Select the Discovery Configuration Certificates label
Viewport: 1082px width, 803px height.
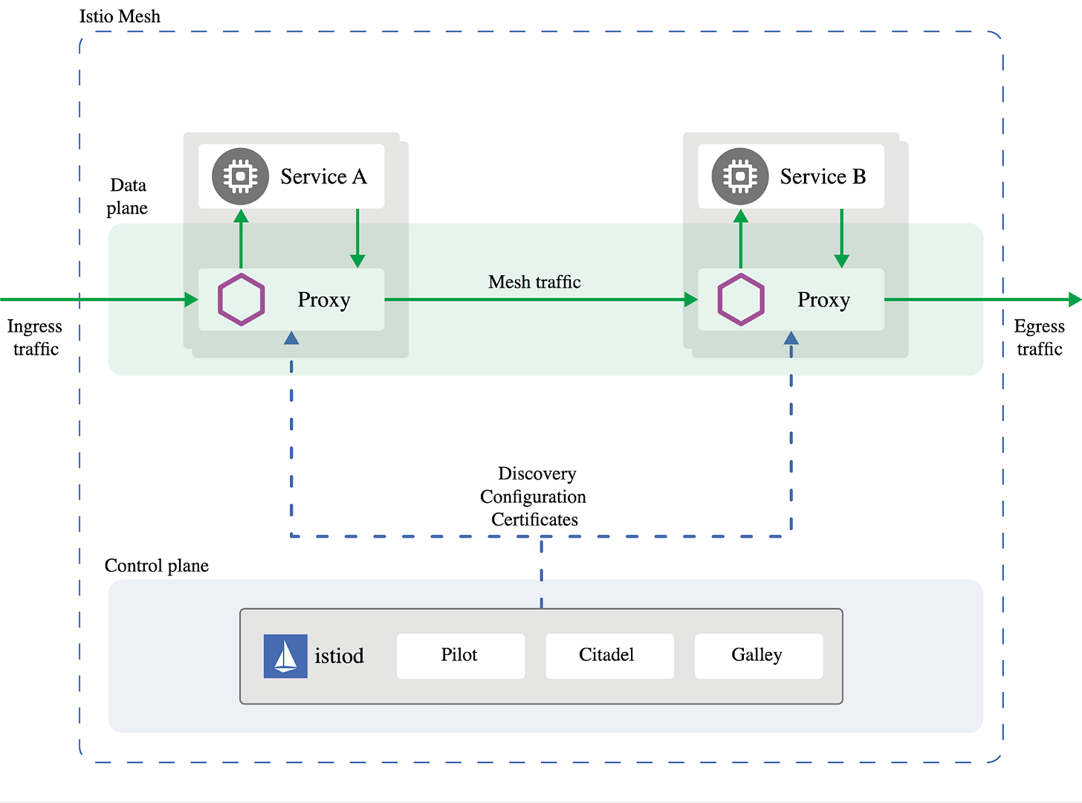click(534, 496)
